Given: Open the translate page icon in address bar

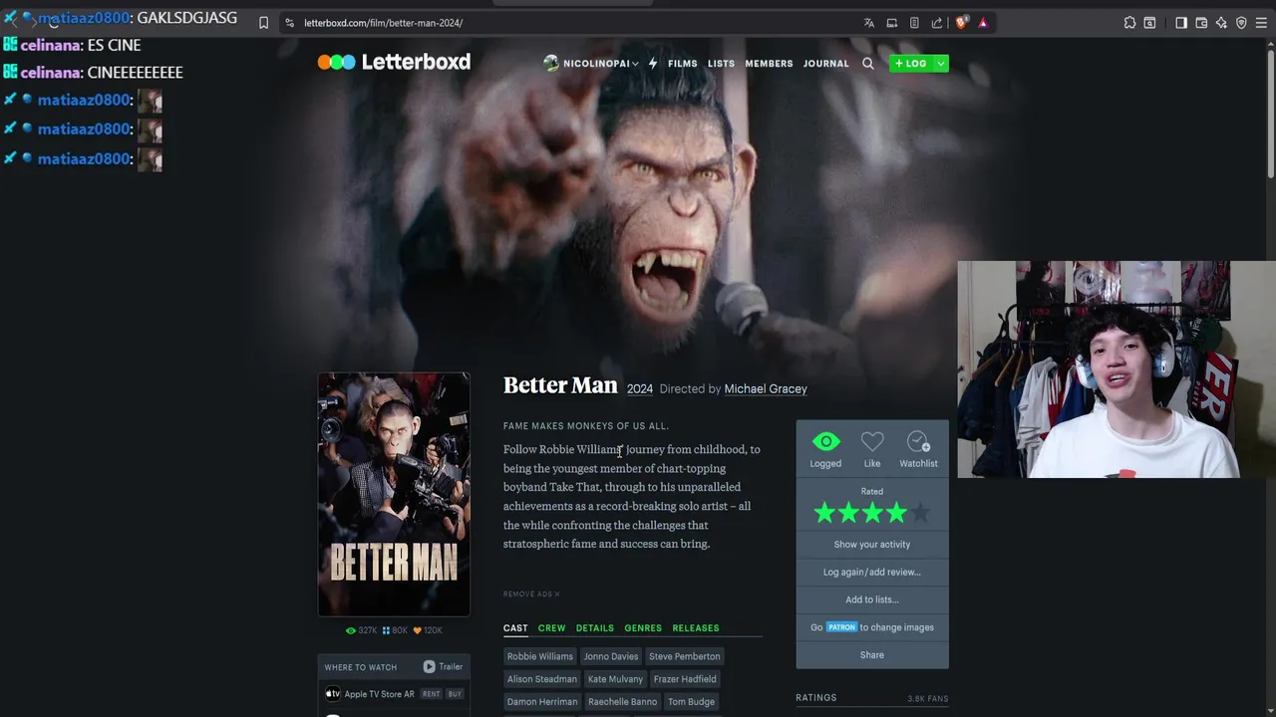Looking at the screenshot, I should [869, 23].
